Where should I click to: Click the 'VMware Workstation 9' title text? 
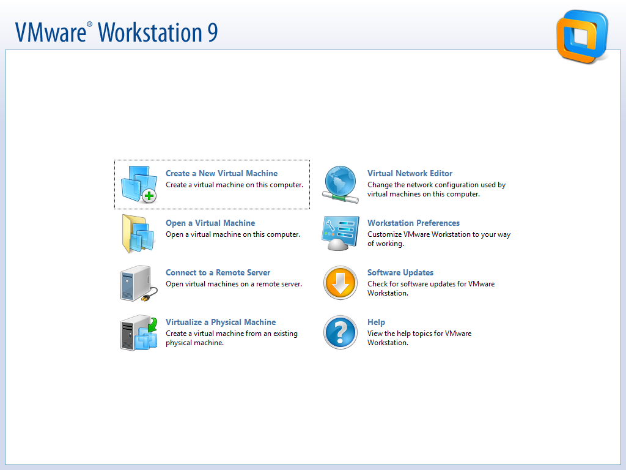pos(116,32)
